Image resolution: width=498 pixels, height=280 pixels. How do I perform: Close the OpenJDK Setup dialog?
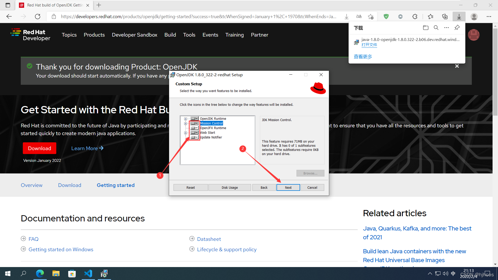[x=321, y=75]
